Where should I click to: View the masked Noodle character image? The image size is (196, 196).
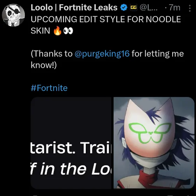[154, 143]
